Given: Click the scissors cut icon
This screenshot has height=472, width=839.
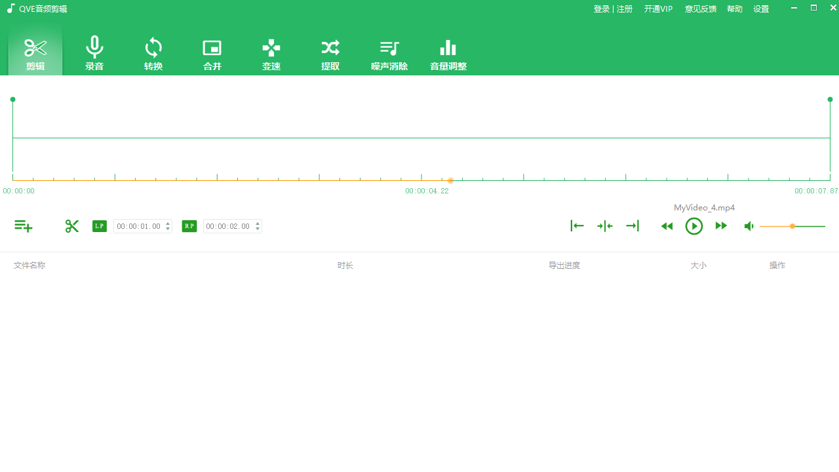Looking at the screenshot, I should click(x=72, y=226).
